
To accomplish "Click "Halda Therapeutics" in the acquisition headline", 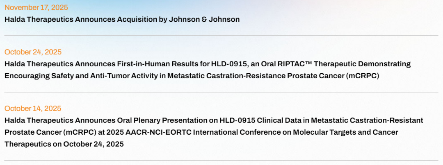I will point(35,19).
